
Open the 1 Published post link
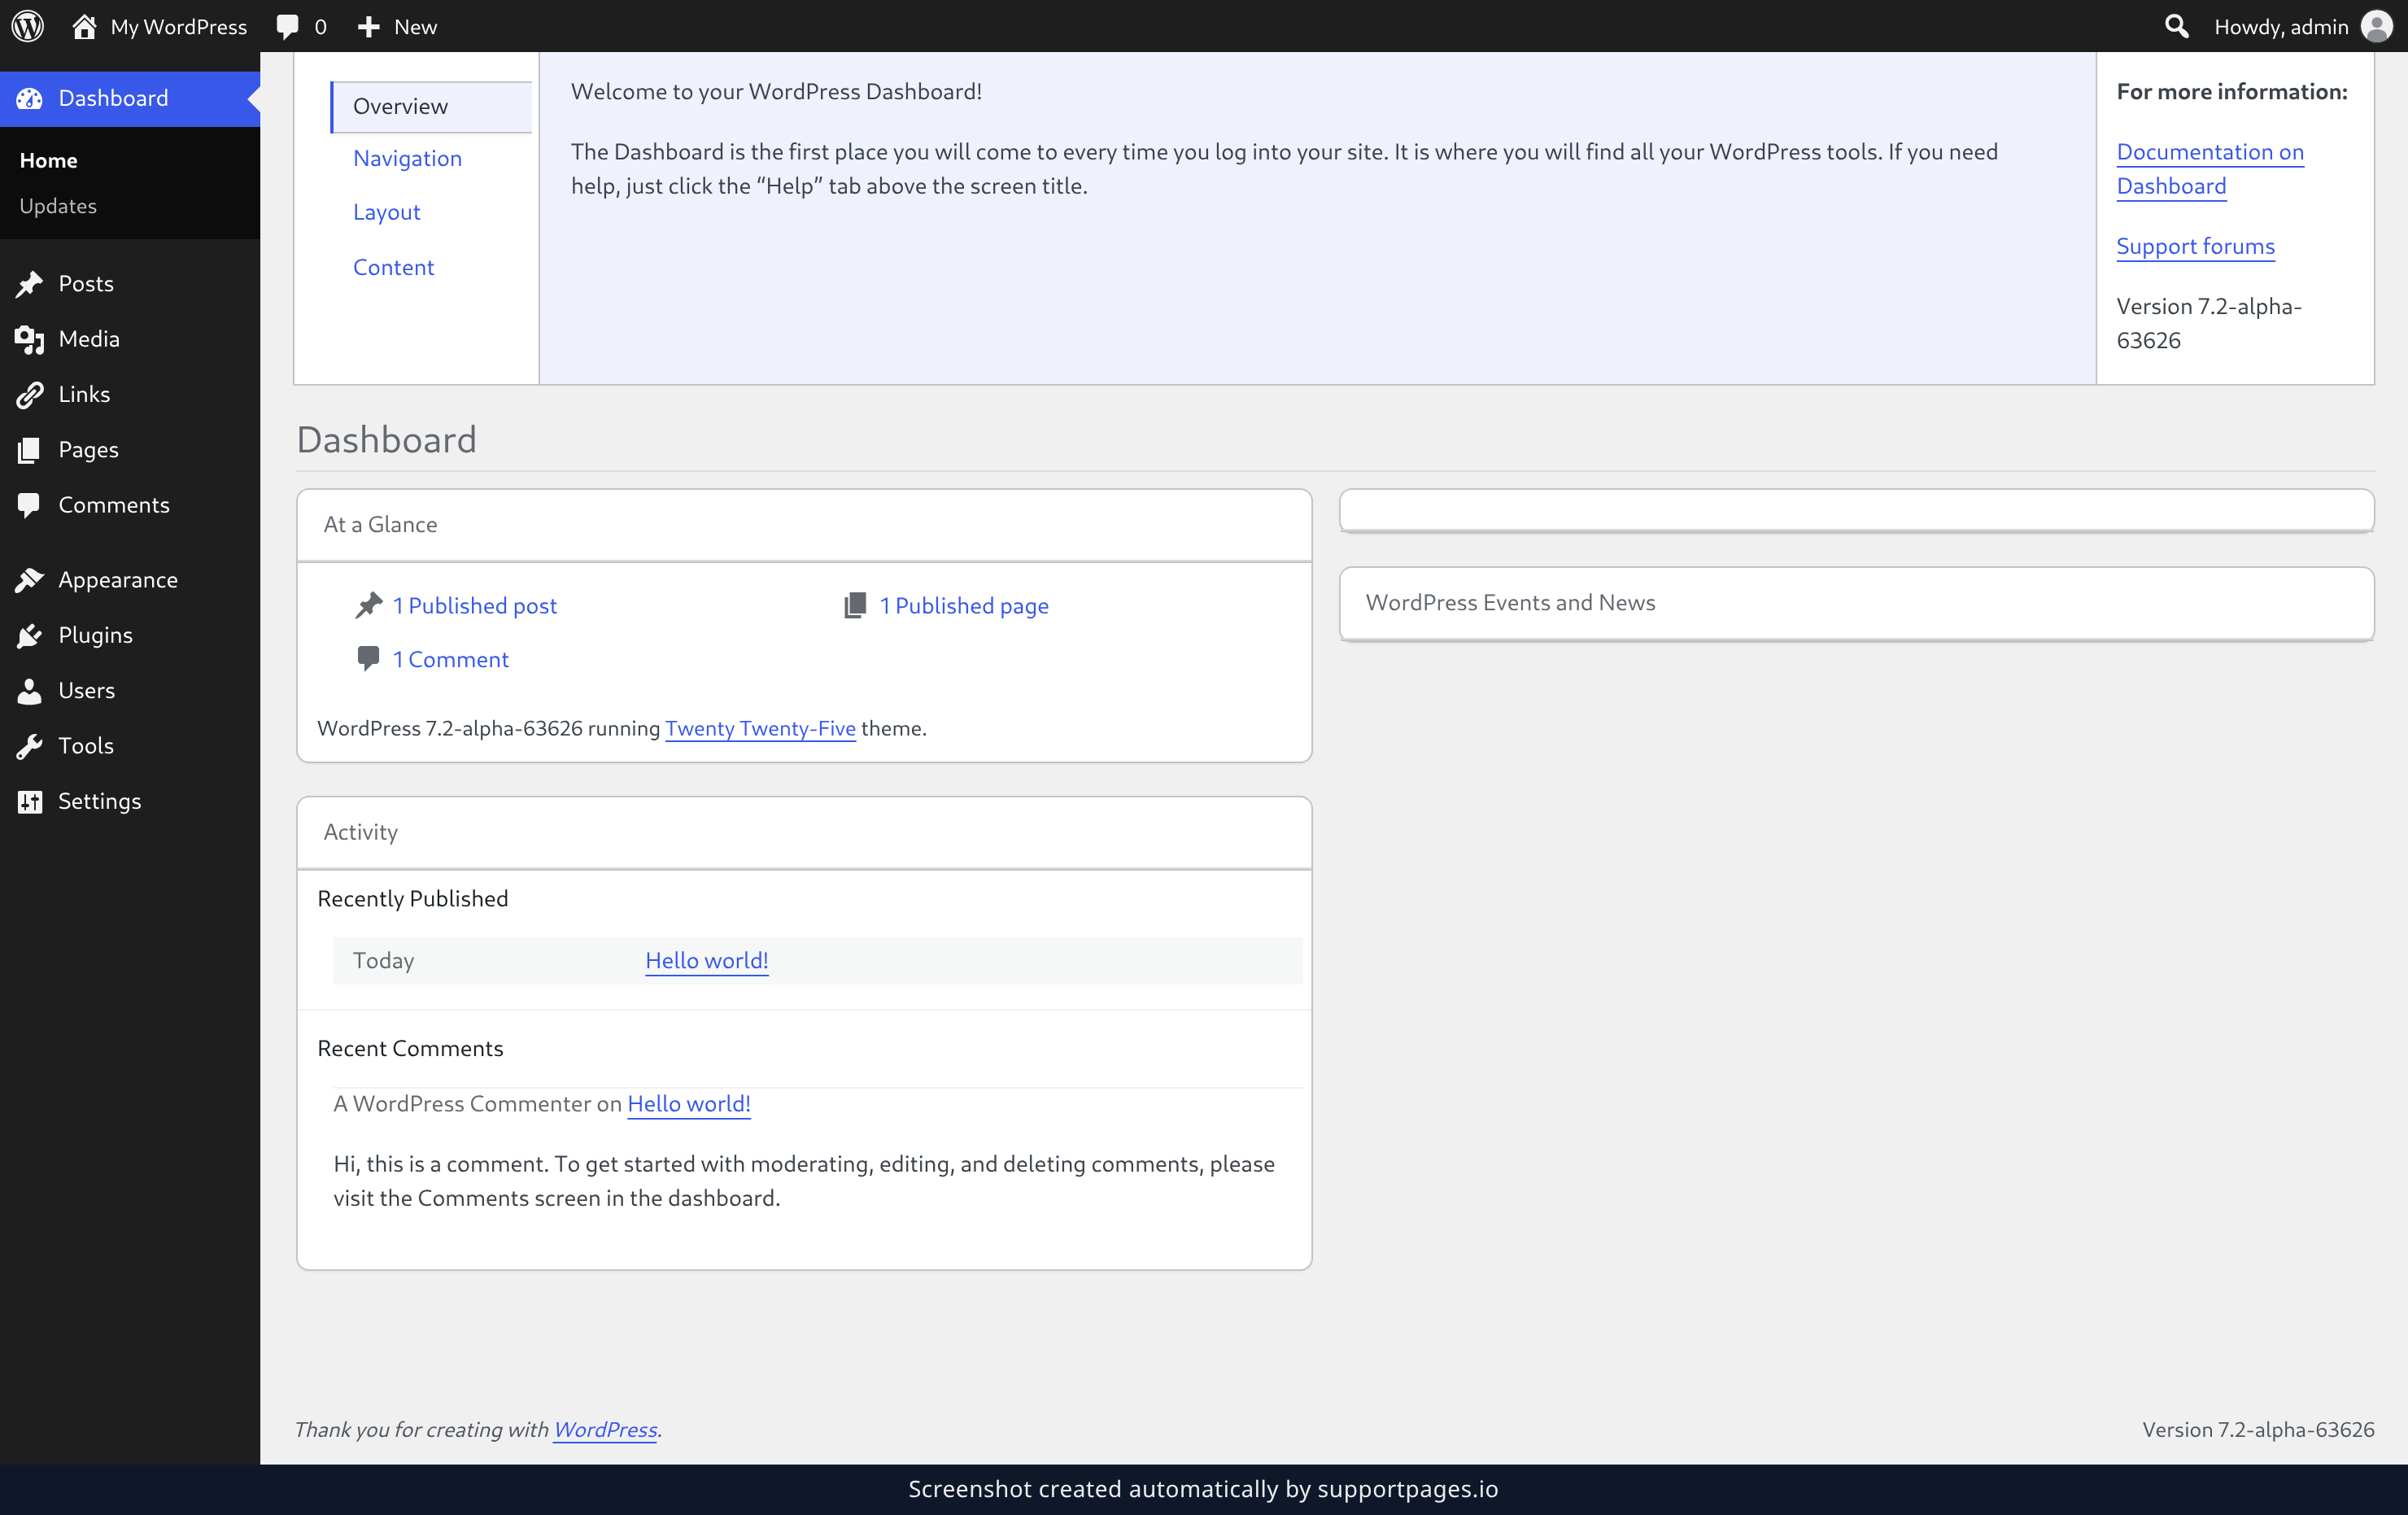click(x=474, y=605)
